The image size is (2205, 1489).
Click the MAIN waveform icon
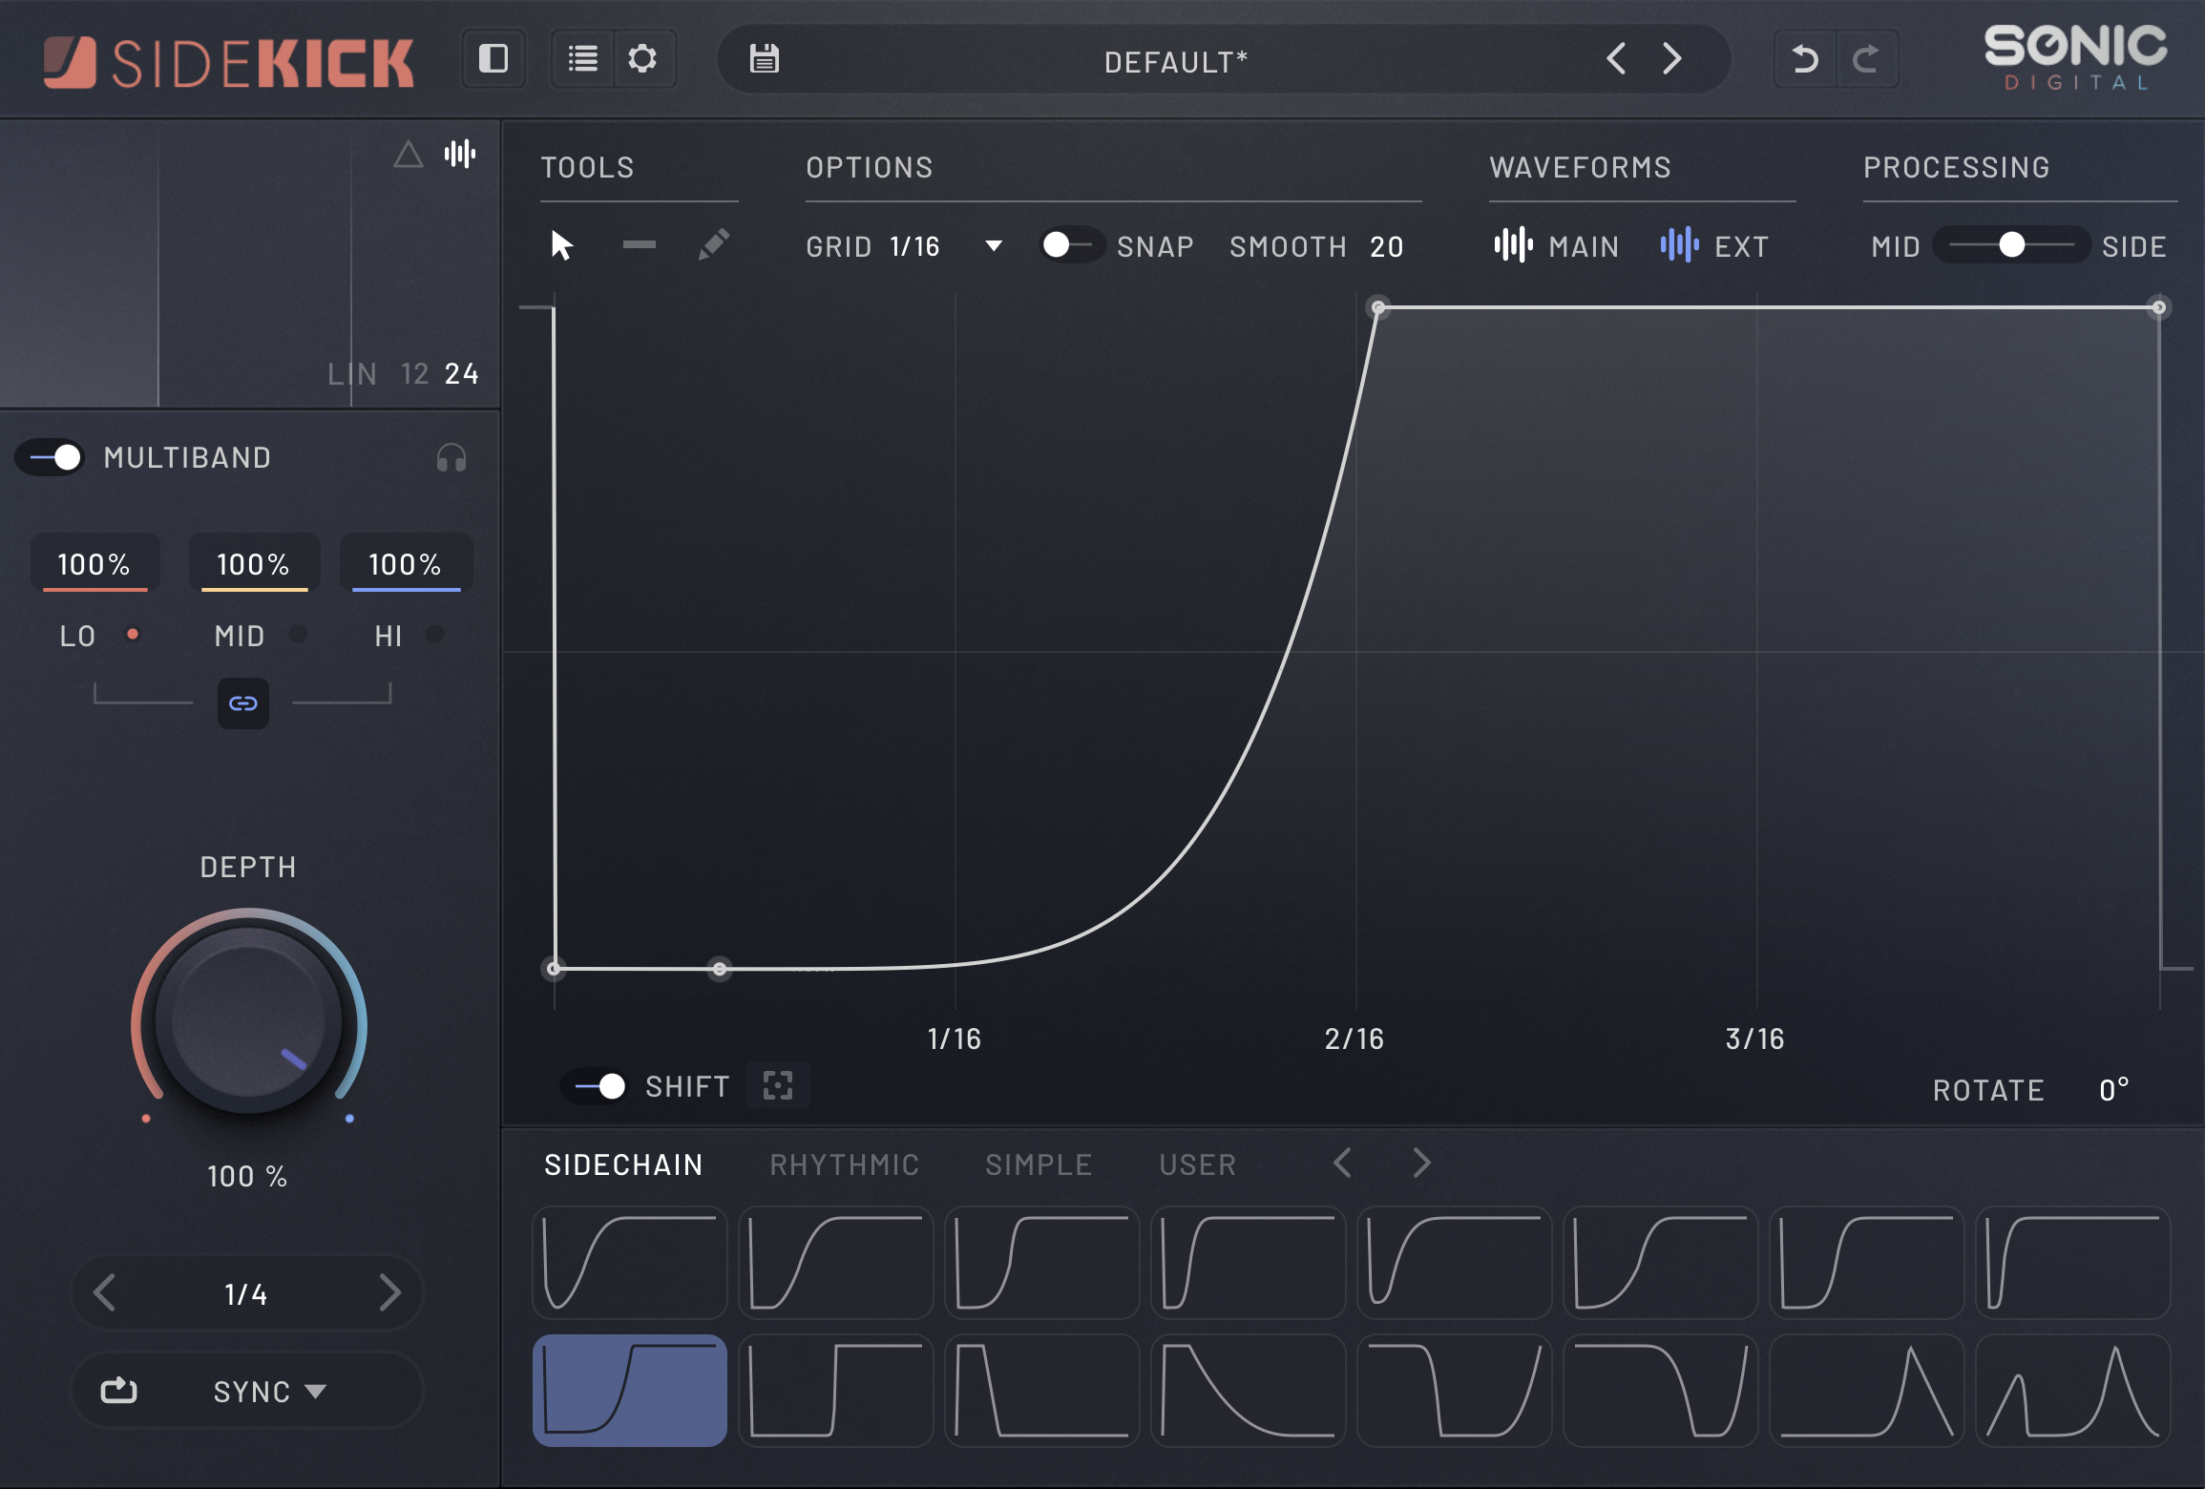click(x=1513, y=245)
